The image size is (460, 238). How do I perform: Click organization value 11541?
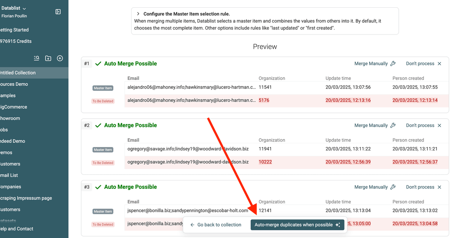[x=265, y=87]
